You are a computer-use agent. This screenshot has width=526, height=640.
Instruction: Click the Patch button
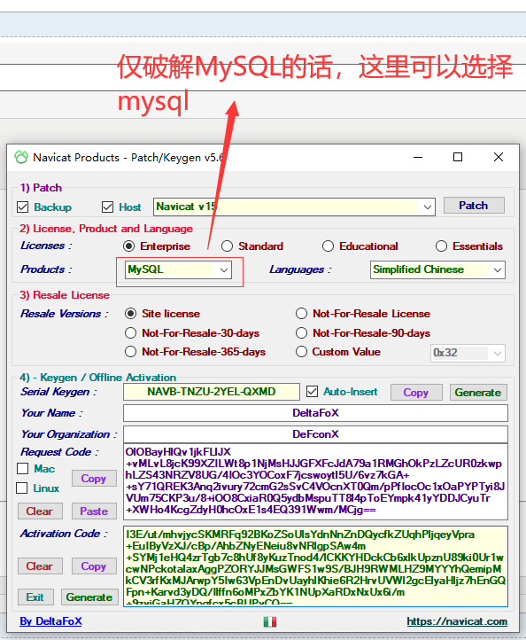[474, 206]
